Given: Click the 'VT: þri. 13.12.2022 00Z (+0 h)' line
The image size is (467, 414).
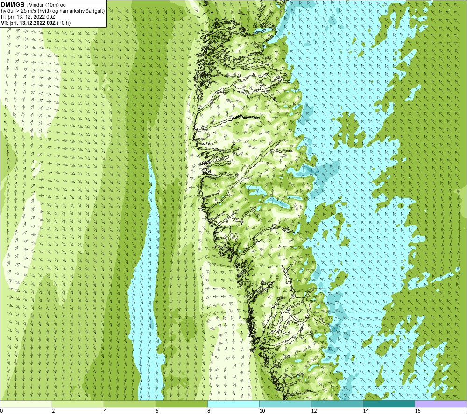Looking at the screenshot, I should tap(36, 23).
